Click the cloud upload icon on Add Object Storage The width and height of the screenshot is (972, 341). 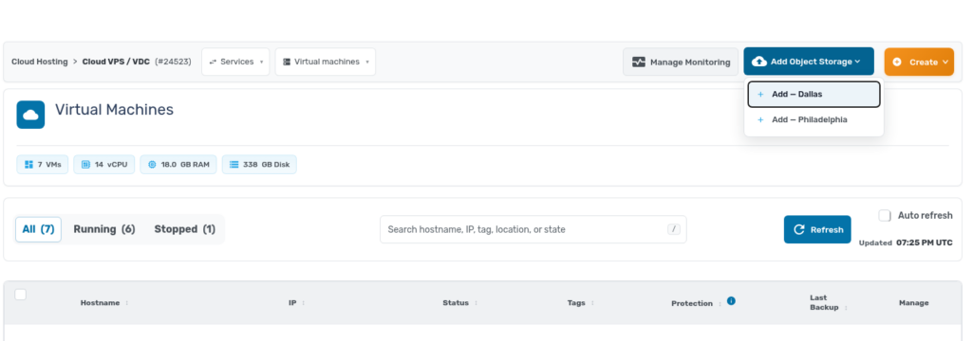coord(758,62)
